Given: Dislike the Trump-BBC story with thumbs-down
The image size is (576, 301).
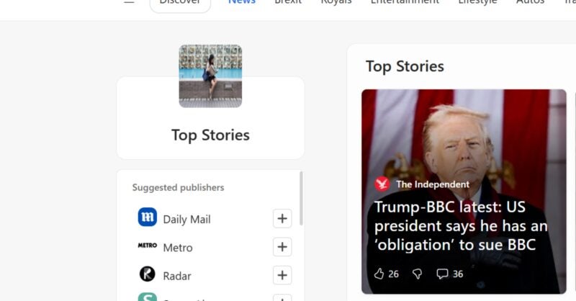Looking at the screenshot, I should point(417,274).
